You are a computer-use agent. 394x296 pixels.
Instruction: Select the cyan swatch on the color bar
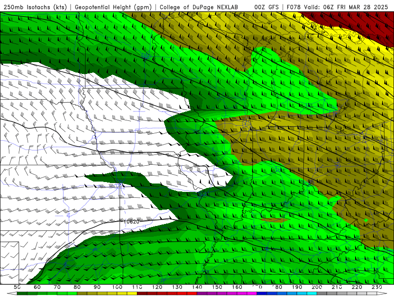pyautogui.click(x=312, y=293)
